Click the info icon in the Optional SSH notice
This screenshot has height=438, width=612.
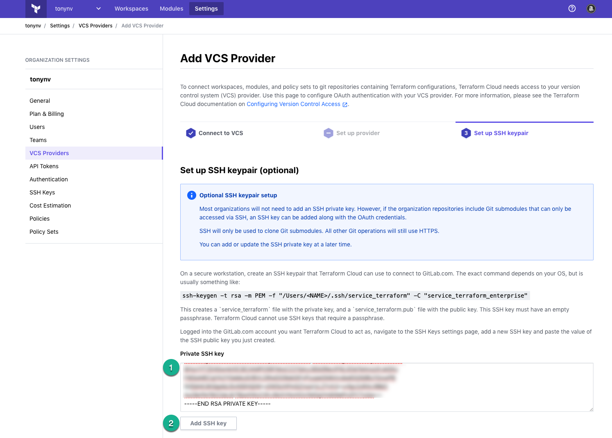pyautogui.click(x=191, y=195)
